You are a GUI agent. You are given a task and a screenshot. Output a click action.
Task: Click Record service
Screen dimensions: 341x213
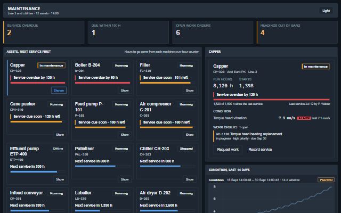(x=260, y=149)
